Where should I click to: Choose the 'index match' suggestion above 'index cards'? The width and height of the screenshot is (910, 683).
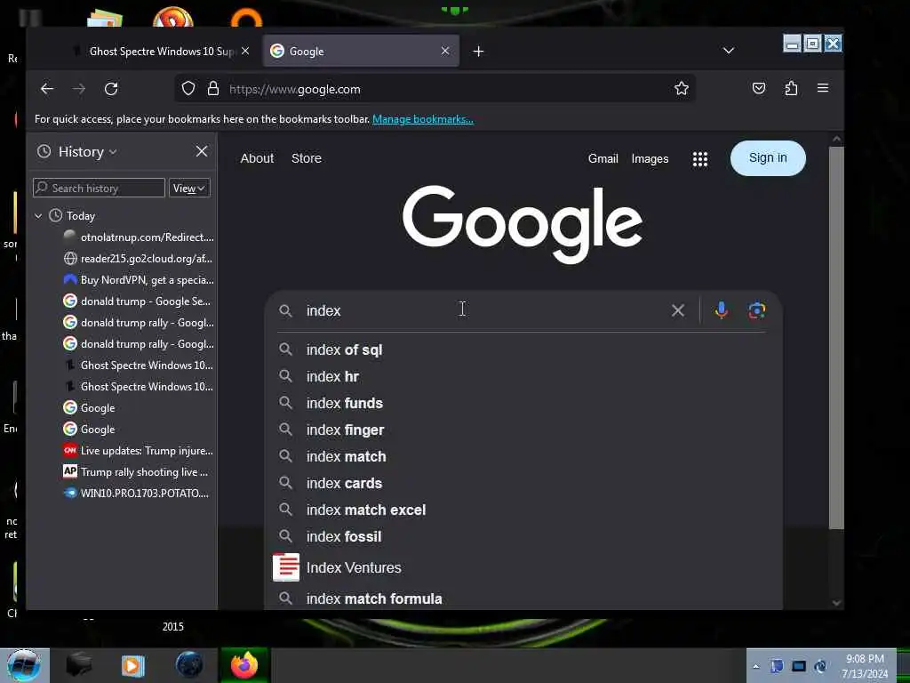point(523,456)
